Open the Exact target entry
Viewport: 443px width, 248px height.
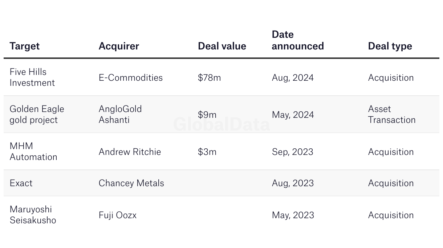click(21, 183)
